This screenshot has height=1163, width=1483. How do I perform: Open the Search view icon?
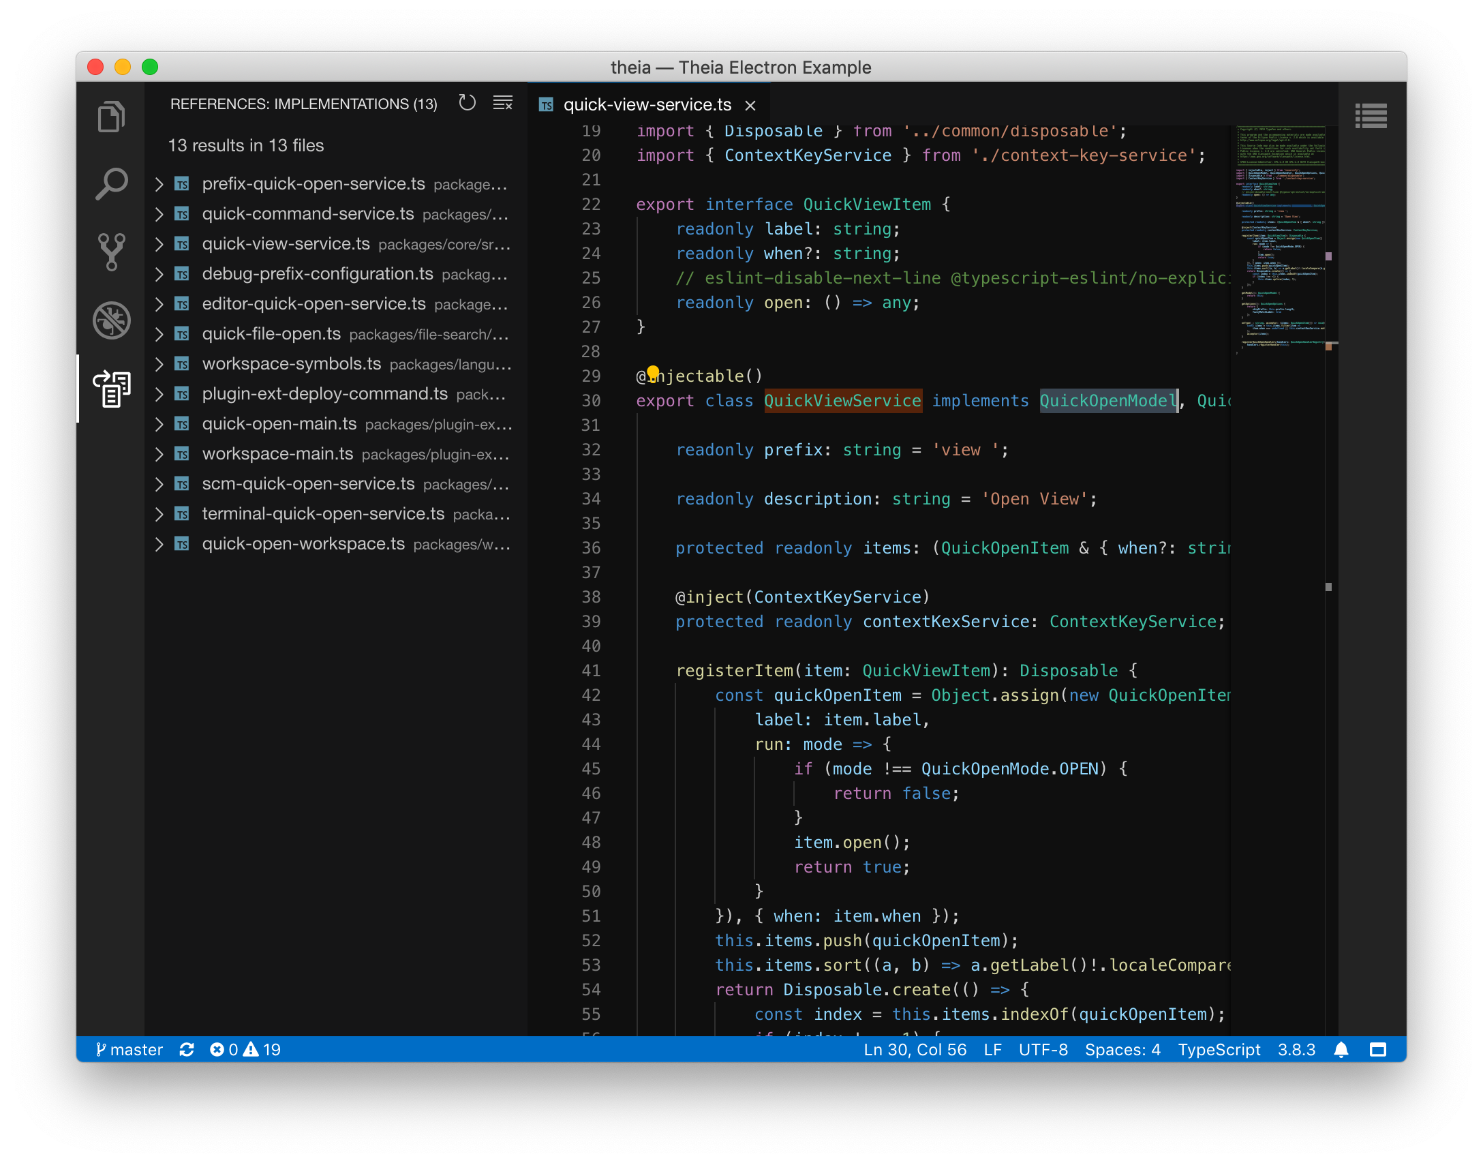coord(111,184)
